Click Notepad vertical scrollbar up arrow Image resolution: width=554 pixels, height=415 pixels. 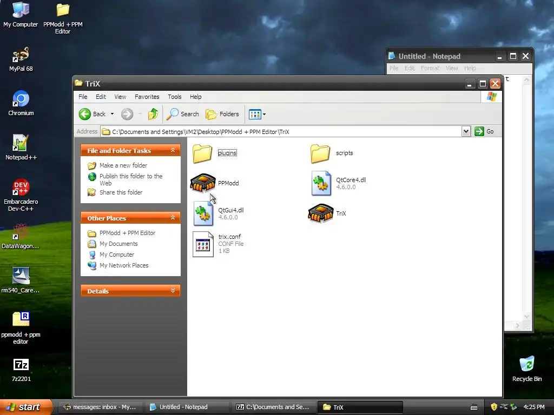point(526,80)
